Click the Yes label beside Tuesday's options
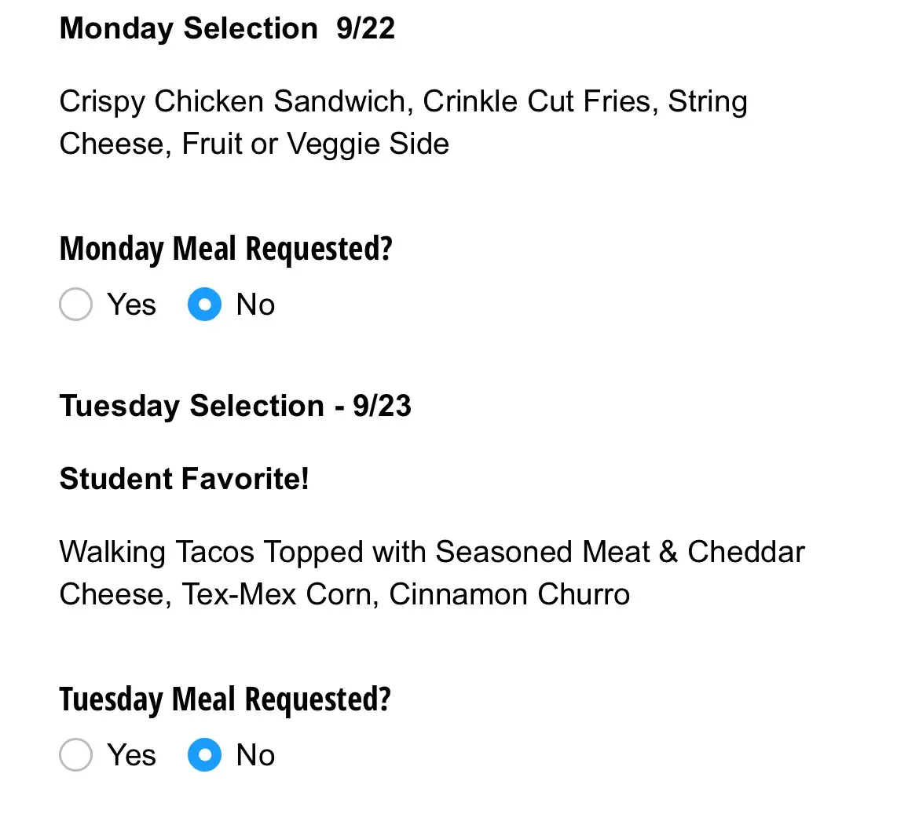Image resolution: width=919 pixels, height=825 pixels. (x=130, y=755)
